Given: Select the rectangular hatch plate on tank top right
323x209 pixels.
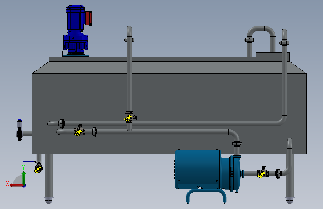Looking at the screenshot, I should coord(273,55).
